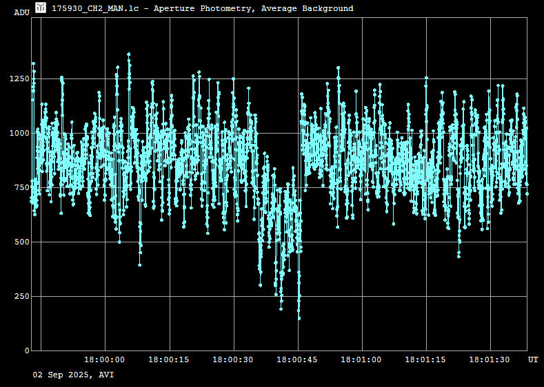Select the 1000 value on the y-axis
Viewport: 544px width, 387px height.
(x=19, y=134)
